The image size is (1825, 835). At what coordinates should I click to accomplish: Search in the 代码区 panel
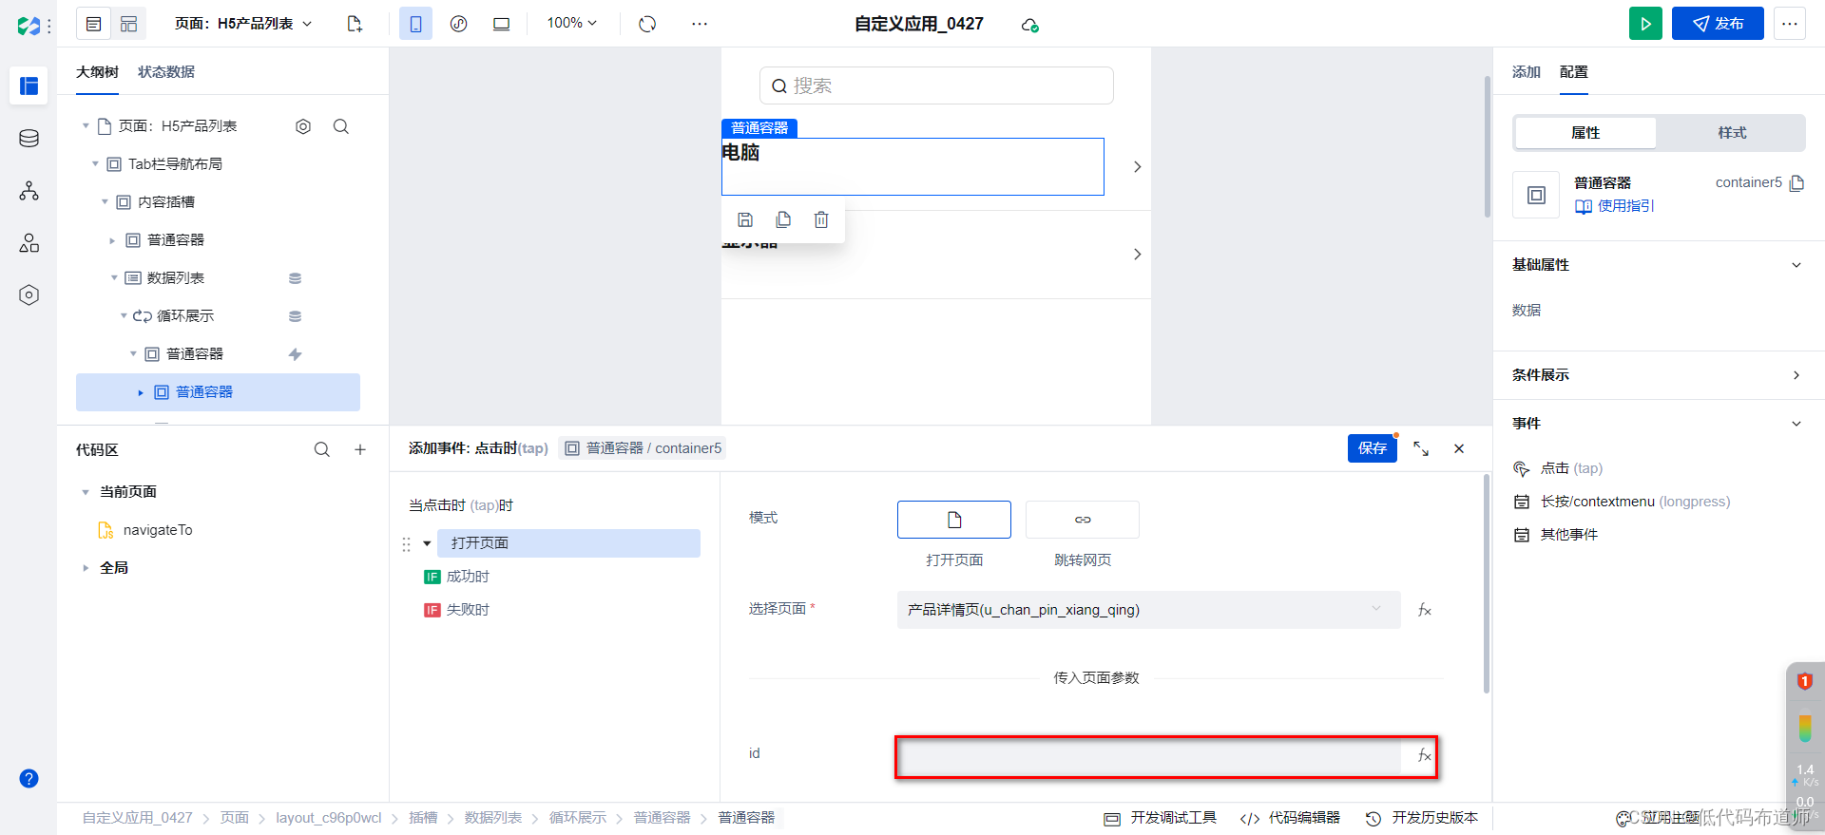pos(322,450)
